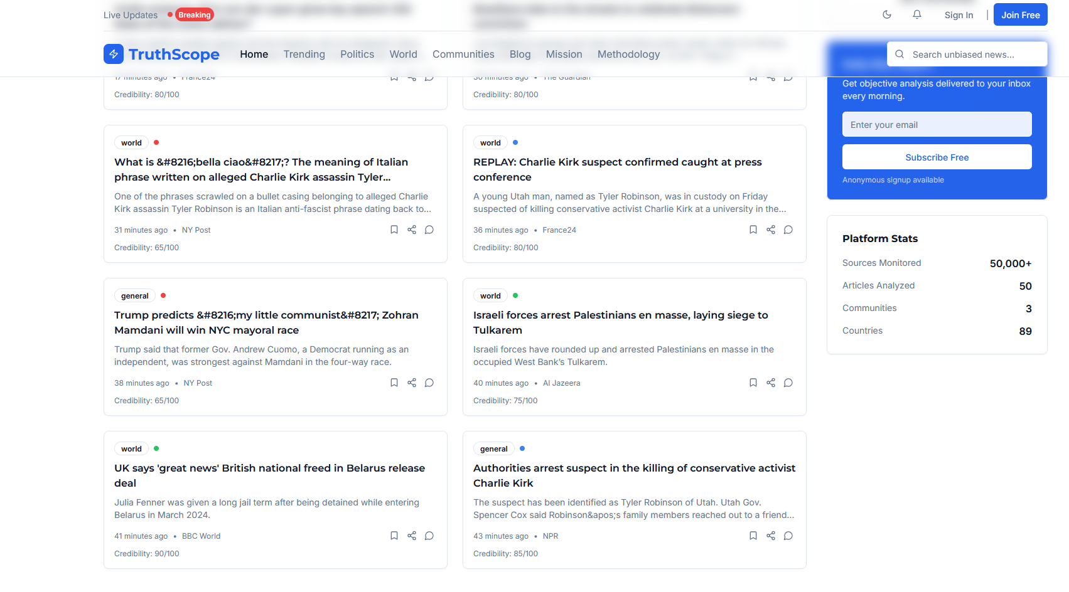
Task: Open the Blog page
Action: click(x=520, y=54)
